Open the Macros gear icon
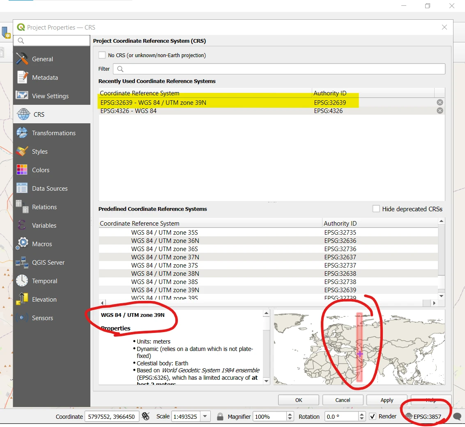The height and width of the screenshot is (427, 465). coord(22,244)
